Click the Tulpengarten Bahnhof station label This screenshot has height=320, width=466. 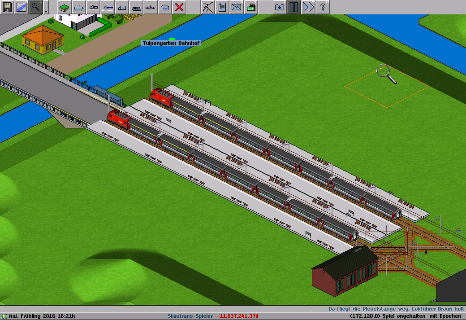click(171, 43)
